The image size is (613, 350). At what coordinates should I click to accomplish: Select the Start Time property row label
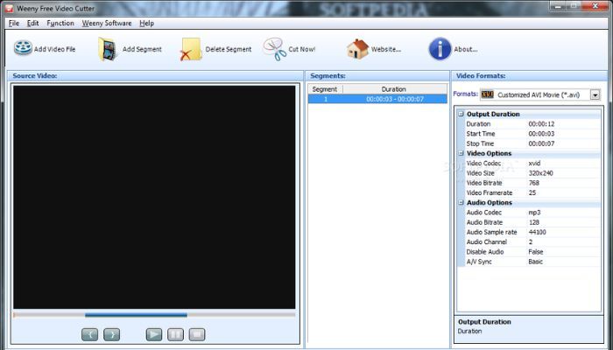coord(481,134)
